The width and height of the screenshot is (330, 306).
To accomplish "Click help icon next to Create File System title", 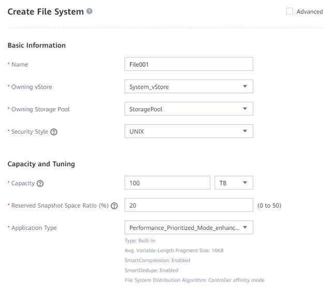I will coord(90,12).
